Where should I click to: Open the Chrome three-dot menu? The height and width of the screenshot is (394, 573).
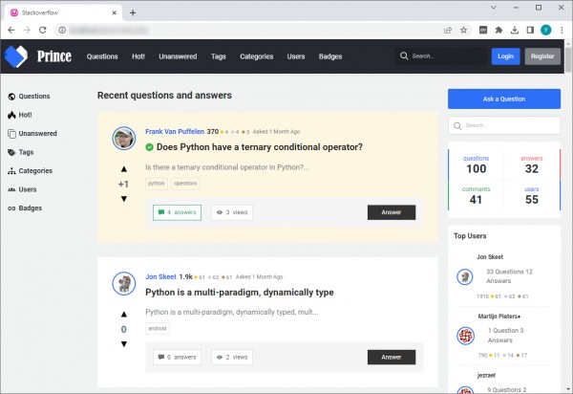pos(561,30)
